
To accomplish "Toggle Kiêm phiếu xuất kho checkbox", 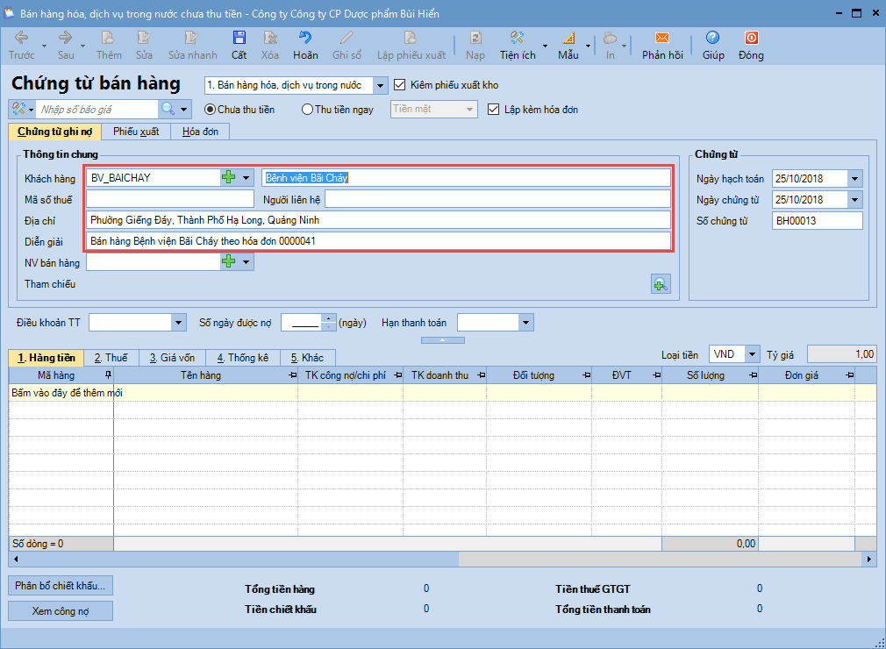I will tap(401, 85).
